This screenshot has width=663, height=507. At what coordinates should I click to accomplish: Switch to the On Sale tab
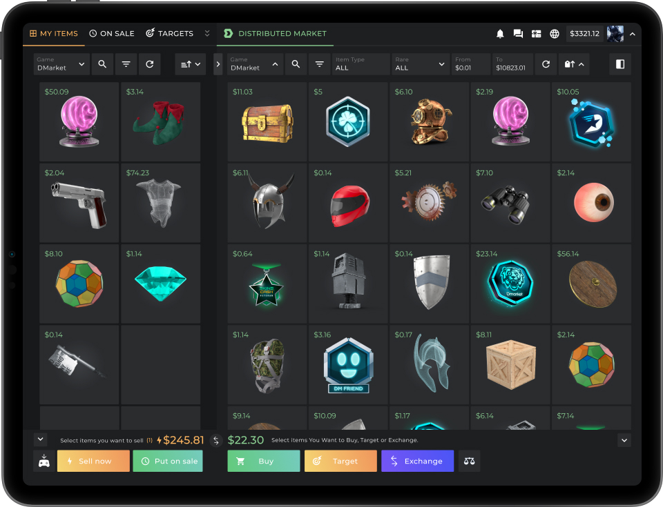pyautogui.click(x=112, y=33)
